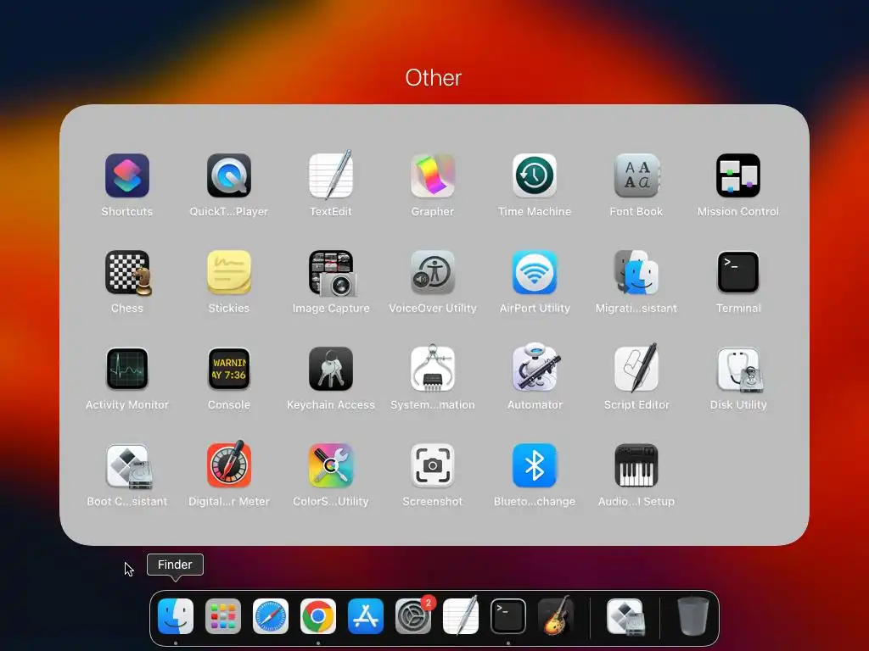Screen dimensions: 869x651
Task: Launch GarageBand from the Dock
Action: tap(556, 615)
